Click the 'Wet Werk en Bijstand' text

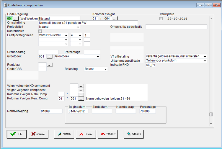(x=35, y=19)
